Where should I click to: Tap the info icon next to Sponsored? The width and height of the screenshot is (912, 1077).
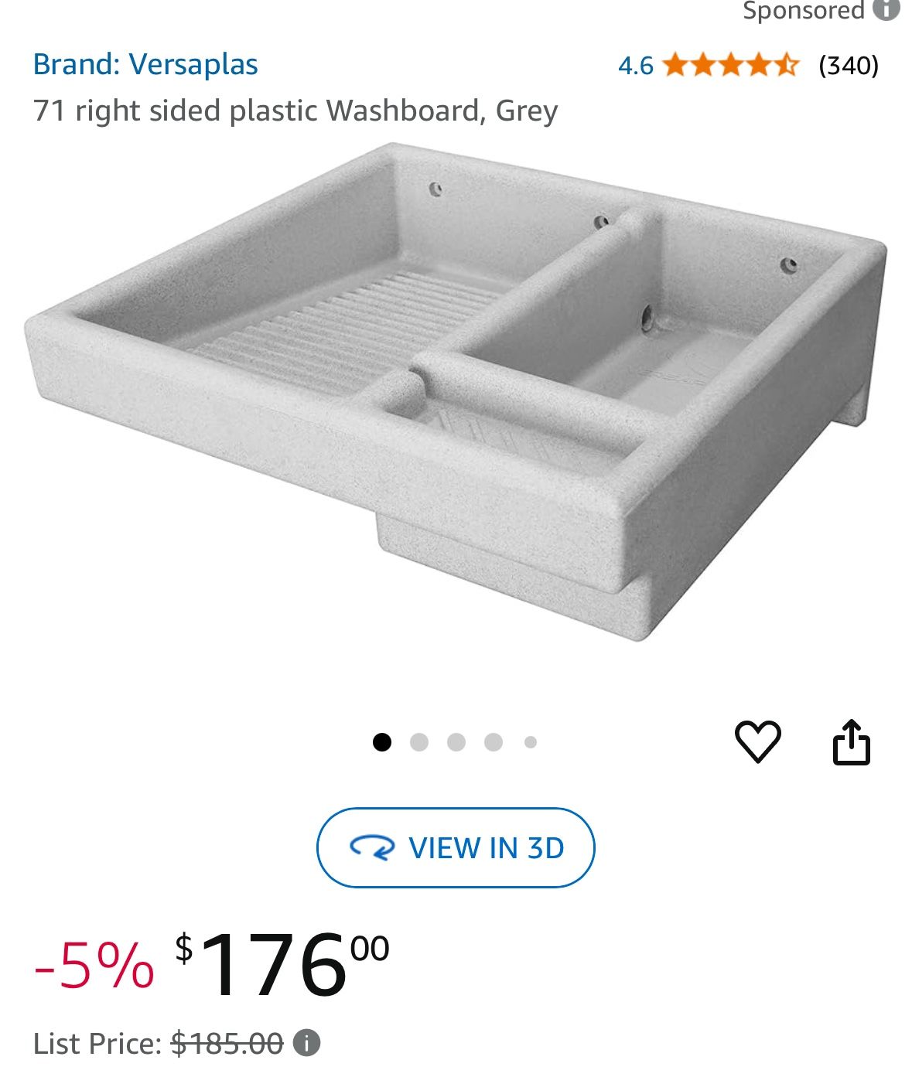point(886,9)
